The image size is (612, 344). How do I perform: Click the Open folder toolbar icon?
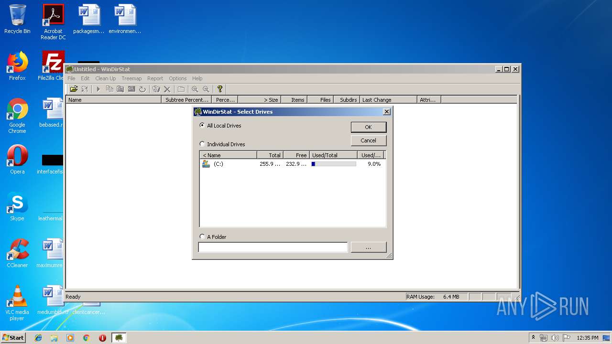tap(74, 89)
